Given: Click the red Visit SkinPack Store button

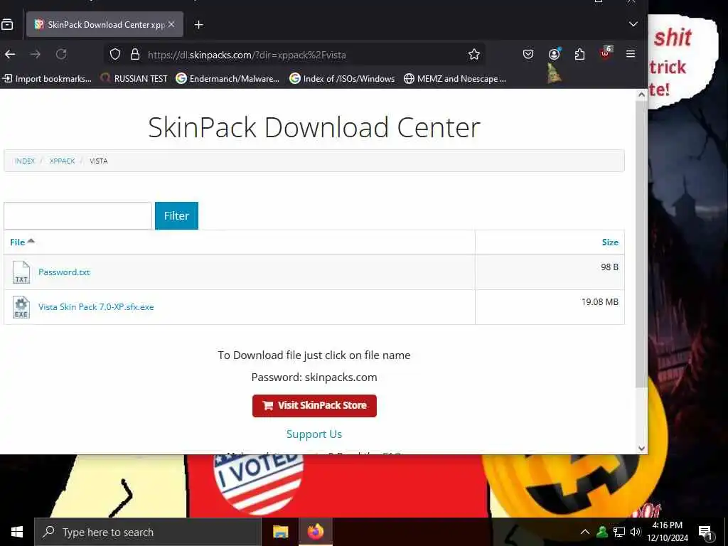Looking at the screenshot, I should coord(314,406).
